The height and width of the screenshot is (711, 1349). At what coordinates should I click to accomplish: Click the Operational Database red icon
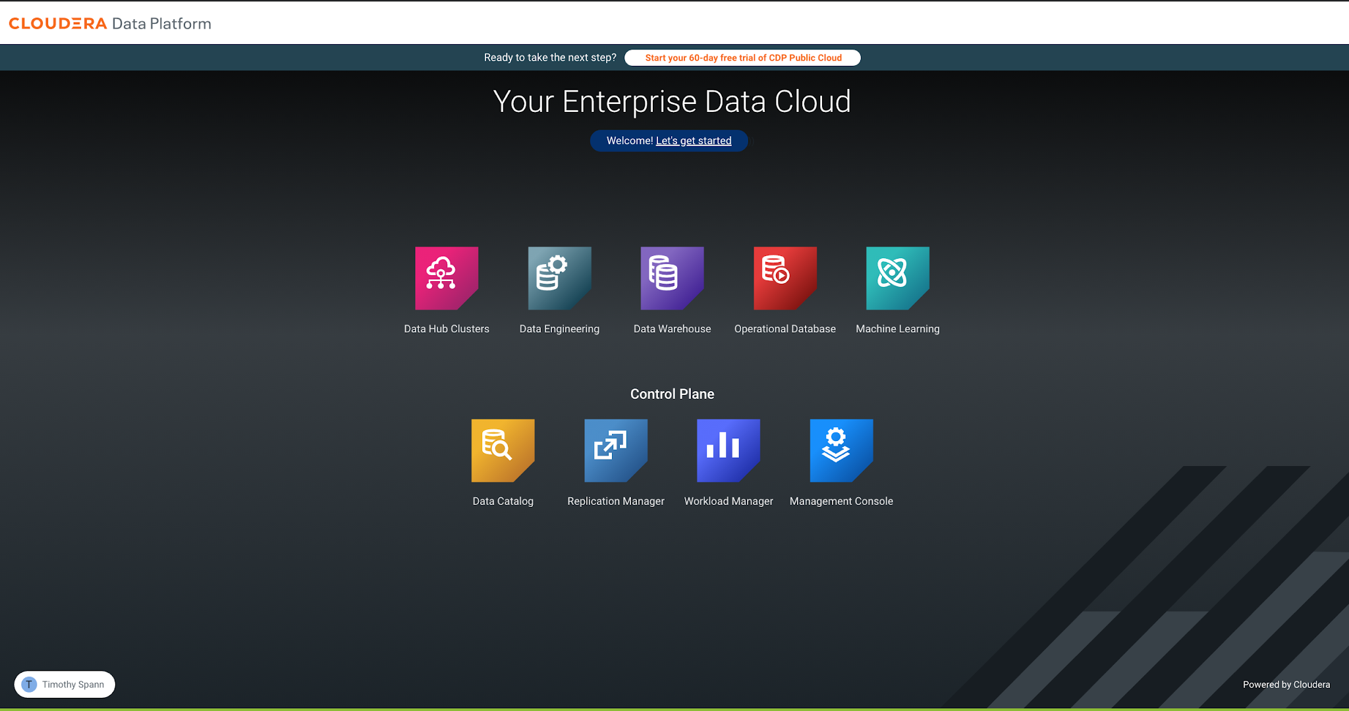785,278
